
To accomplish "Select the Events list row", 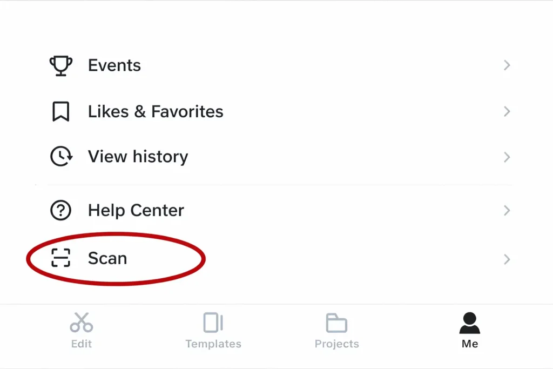I will [114, 65].
